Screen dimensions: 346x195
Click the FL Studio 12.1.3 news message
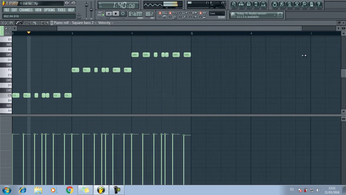pos(251,15)
